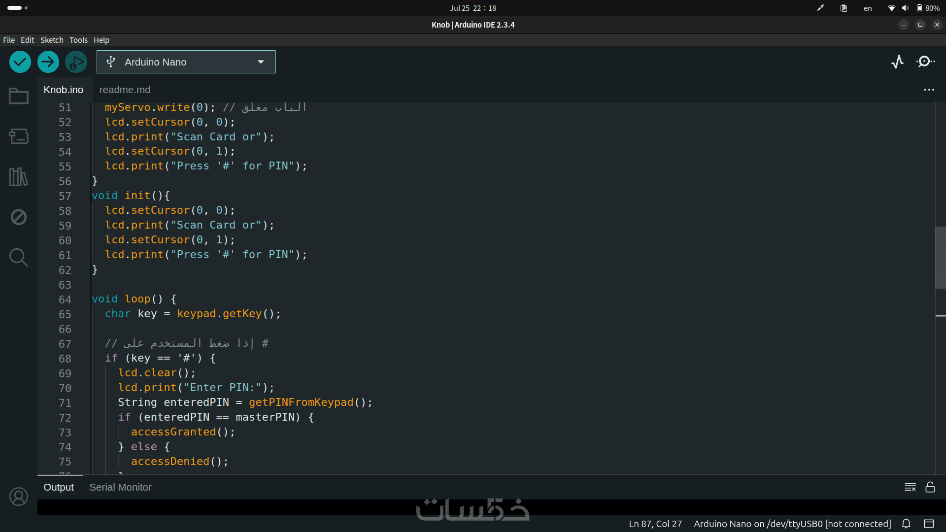Open Serial Monitor magnifier icon in toolbar
Image resolution: width=946 pixels, height=532 pixels.
pyautogui.click(x=925, y=62)
